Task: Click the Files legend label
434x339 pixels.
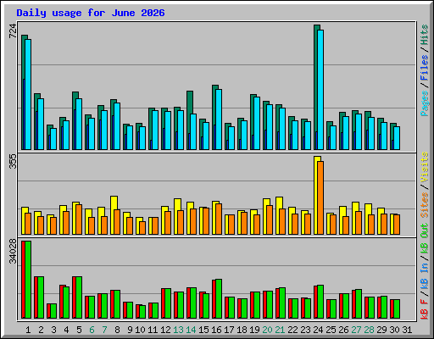Action: click(424, 68)
